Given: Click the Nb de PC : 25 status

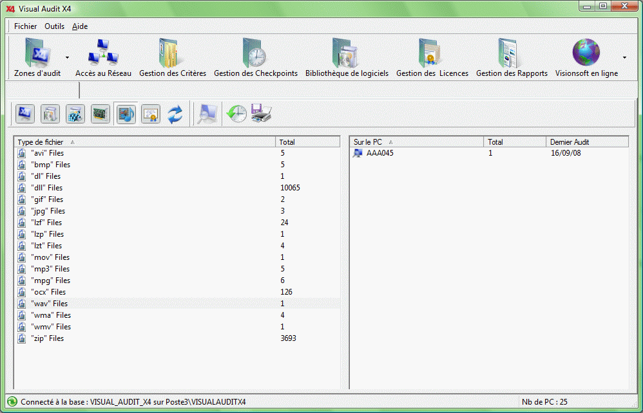Looking at the screenshot, I should pos(544,402).
